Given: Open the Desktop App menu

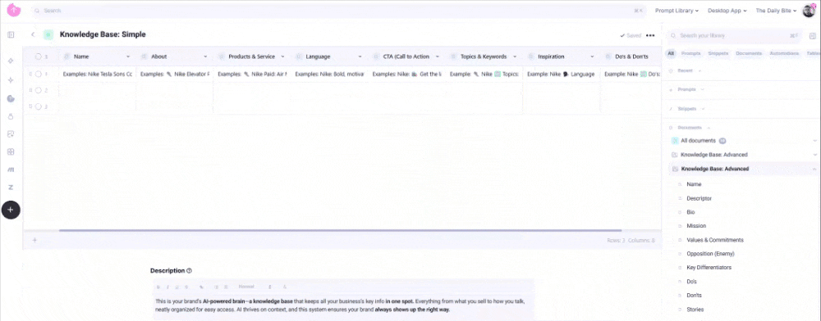Looking at the screenshot, I should [727, 11].
